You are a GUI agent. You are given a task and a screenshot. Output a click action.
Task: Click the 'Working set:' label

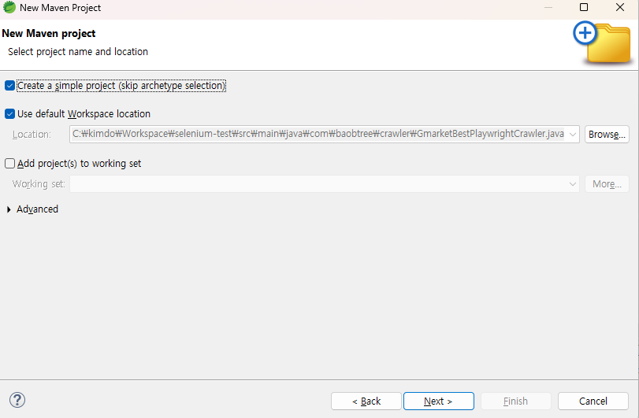(39, 184)
